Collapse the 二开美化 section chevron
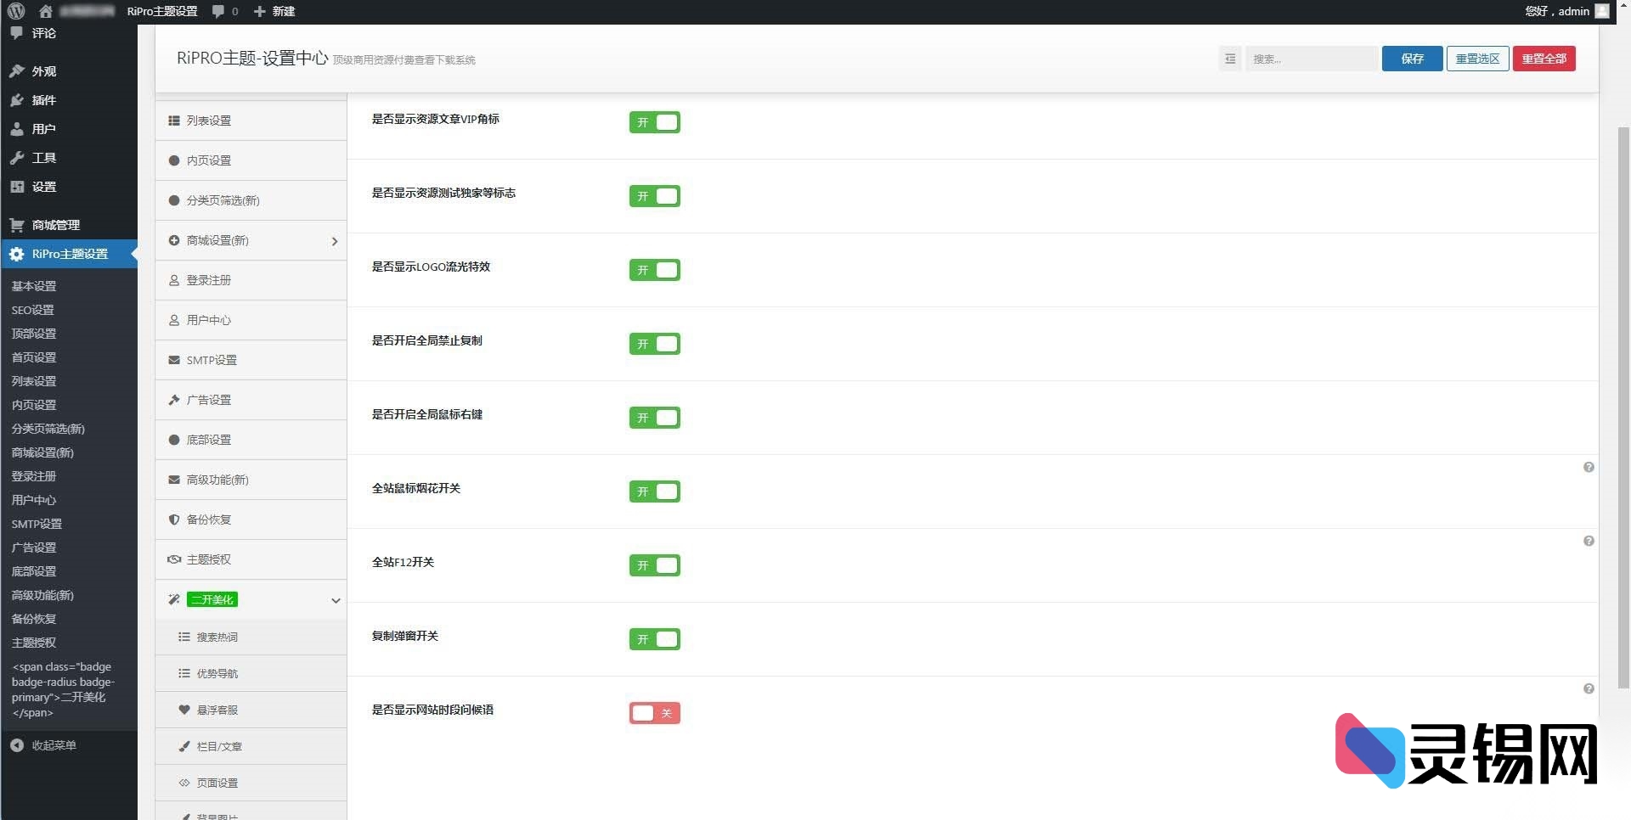 pos(336,600)
